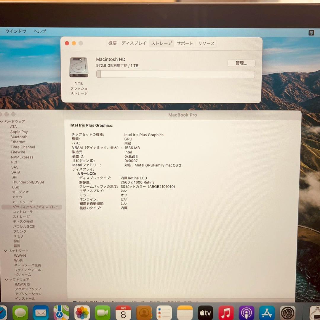Click the storage usage bar
Screen dimensions: 320x320
(x=175, y=74)
